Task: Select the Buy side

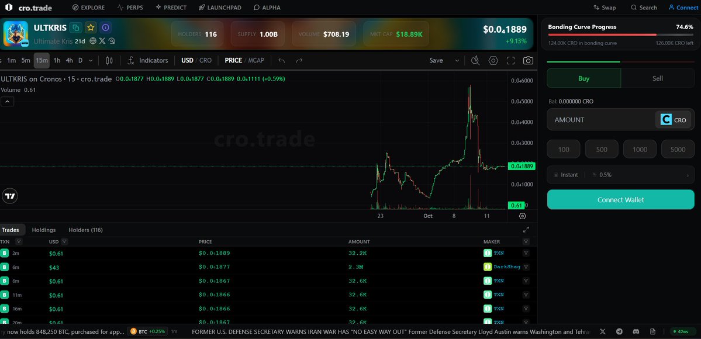Action: (x=584, y=78)
